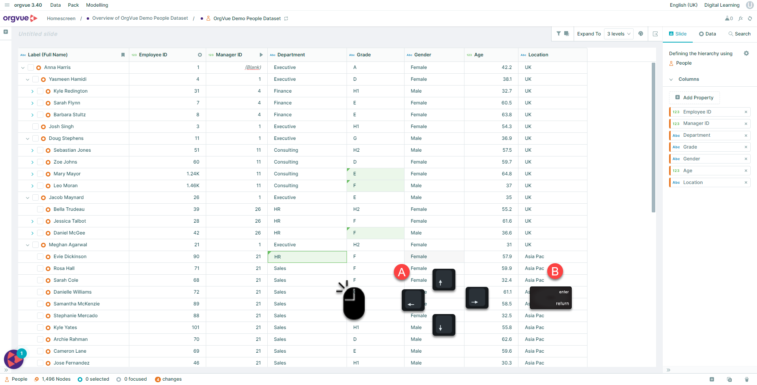Remove Age column with its X
The image size is (757, 385).
pos(746,171)
